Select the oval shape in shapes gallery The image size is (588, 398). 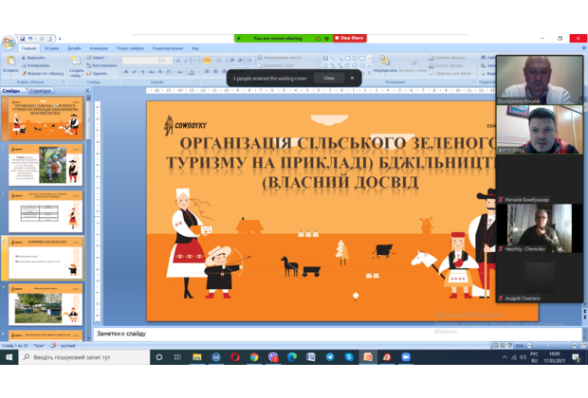355,59
